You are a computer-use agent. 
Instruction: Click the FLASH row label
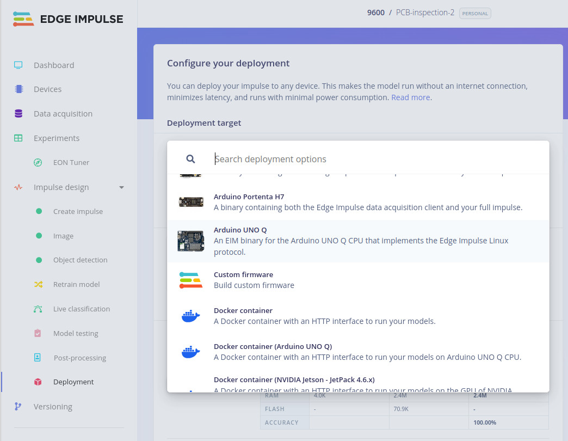point(274,409)
